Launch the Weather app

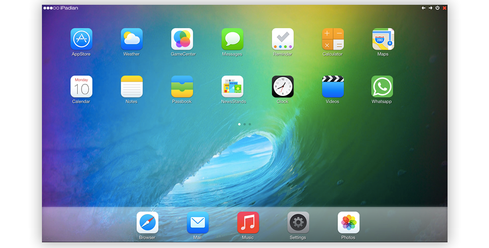[x=132, y=39]
